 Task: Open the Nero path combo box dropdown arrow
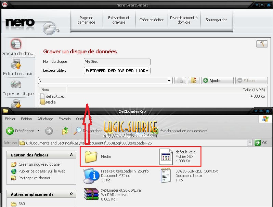click(x=169, y=81)
